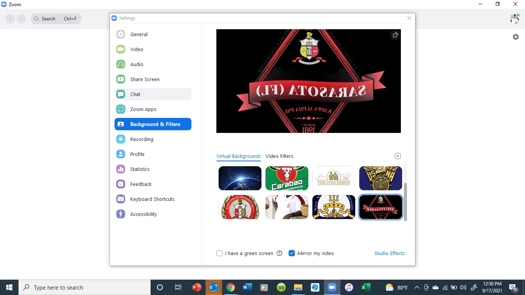The image size is (525, 295).
Task: Select Zoom Apps in sidebar
Action: (153, 109)
